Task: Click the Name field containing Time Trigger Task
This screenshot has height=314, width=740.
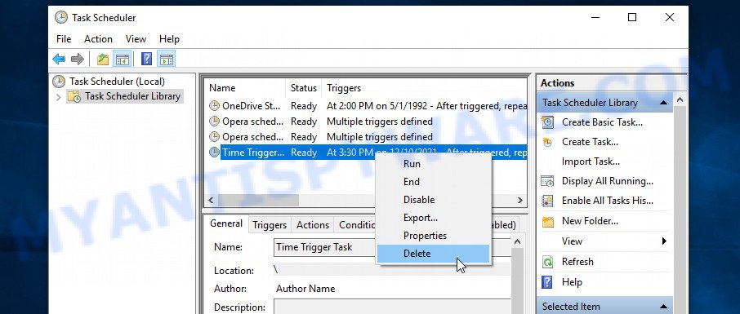Action: (391, 247)
